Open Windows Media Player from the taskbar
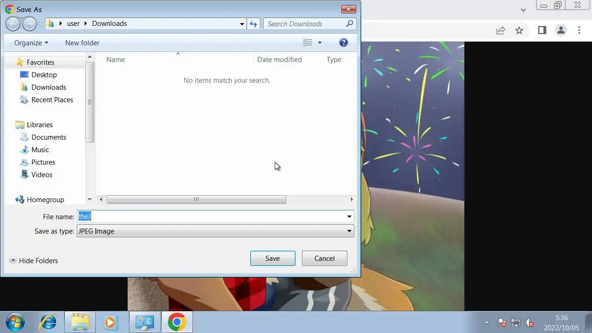Screen dimensions: 592x333 tap(111, 322)
